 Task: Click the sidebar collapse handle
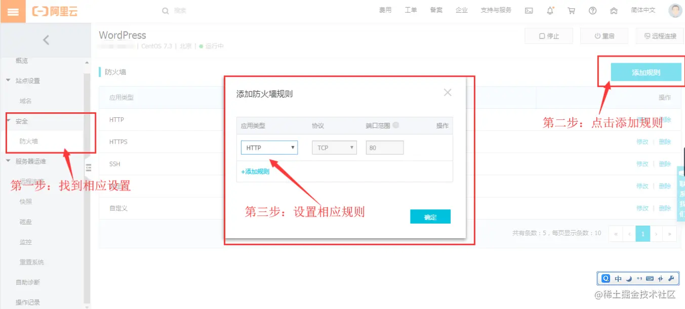point(88,167)
